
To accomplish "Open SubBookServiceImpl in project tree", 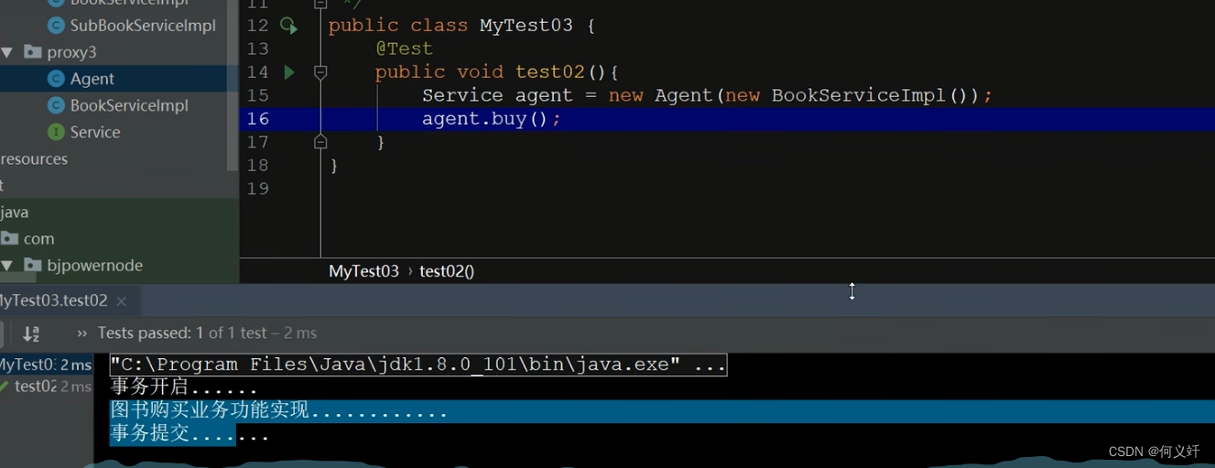I will (143, 26).
